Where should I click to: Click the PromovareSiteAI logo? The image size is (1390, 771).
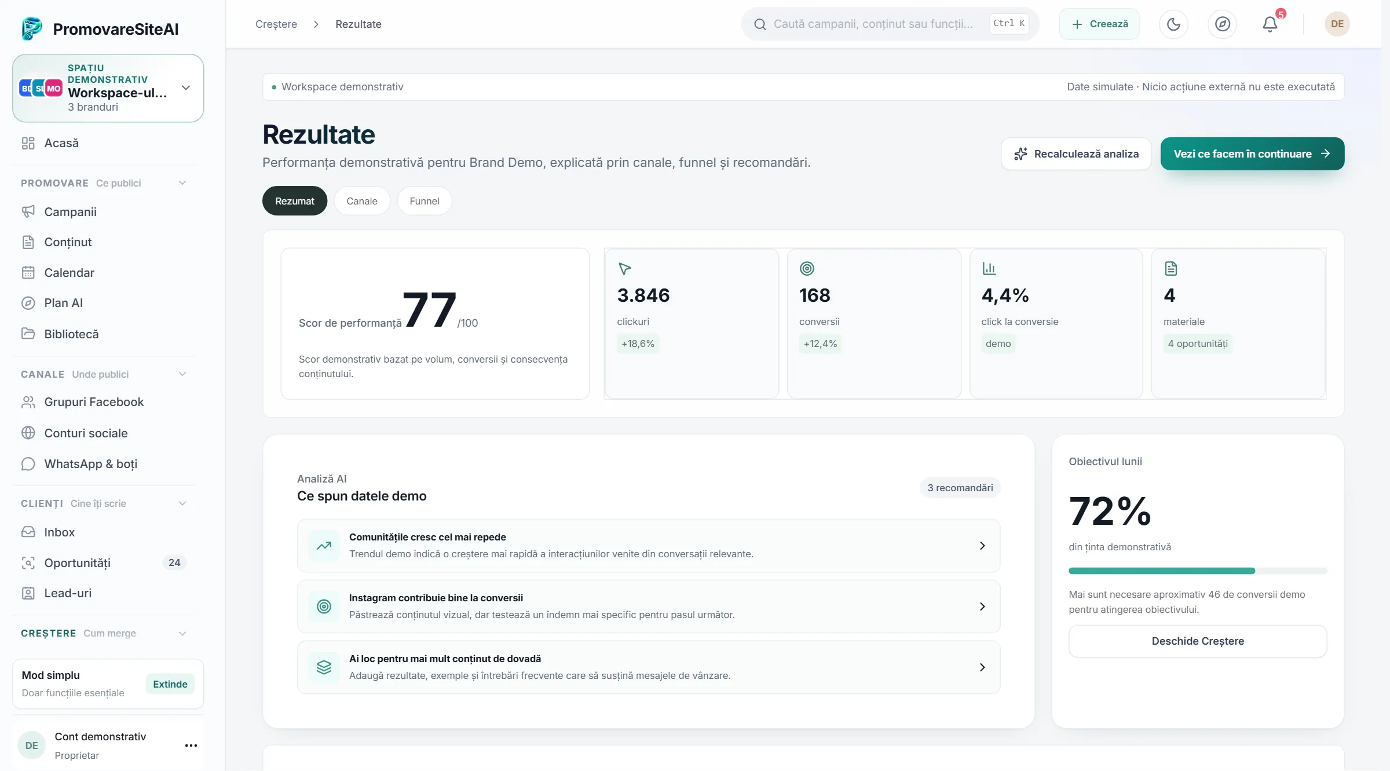(100, 28)
